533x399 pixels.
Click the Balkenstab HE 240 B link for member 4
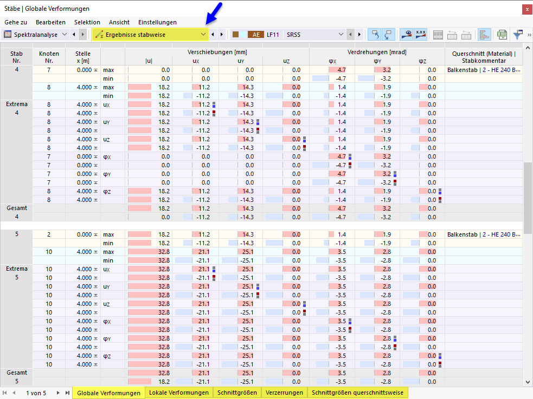(484, 70)
